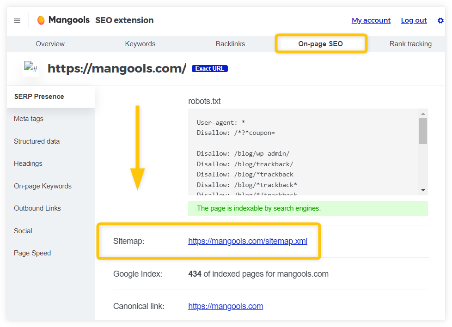Click the settings gear icon

point(440,20)
